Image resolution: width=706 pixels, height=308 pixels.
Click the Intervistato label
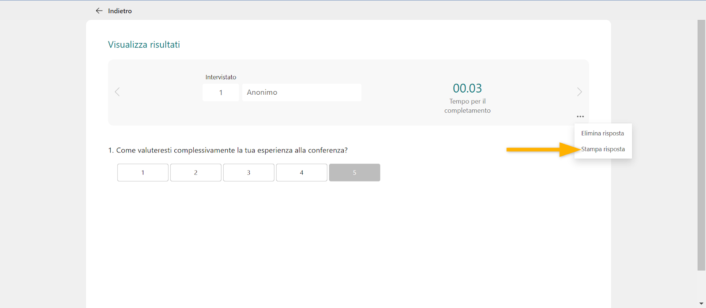tap(221, 77)
